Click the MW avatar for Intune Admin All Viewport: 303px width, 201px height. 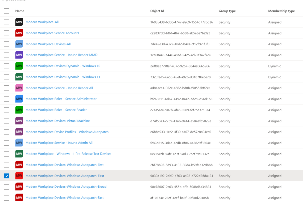19,143
